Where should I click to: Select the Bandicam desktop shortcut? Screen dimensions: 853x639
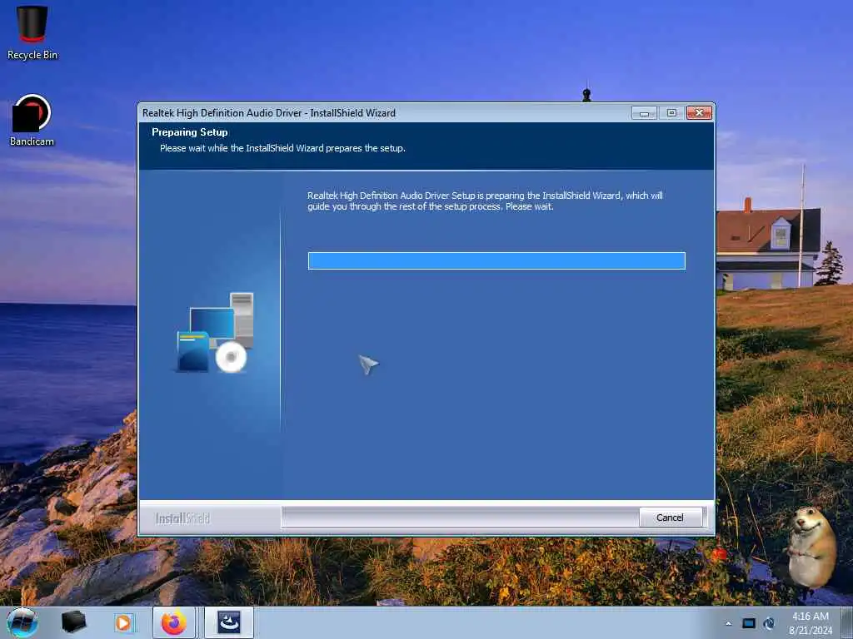tap(32, 121)
